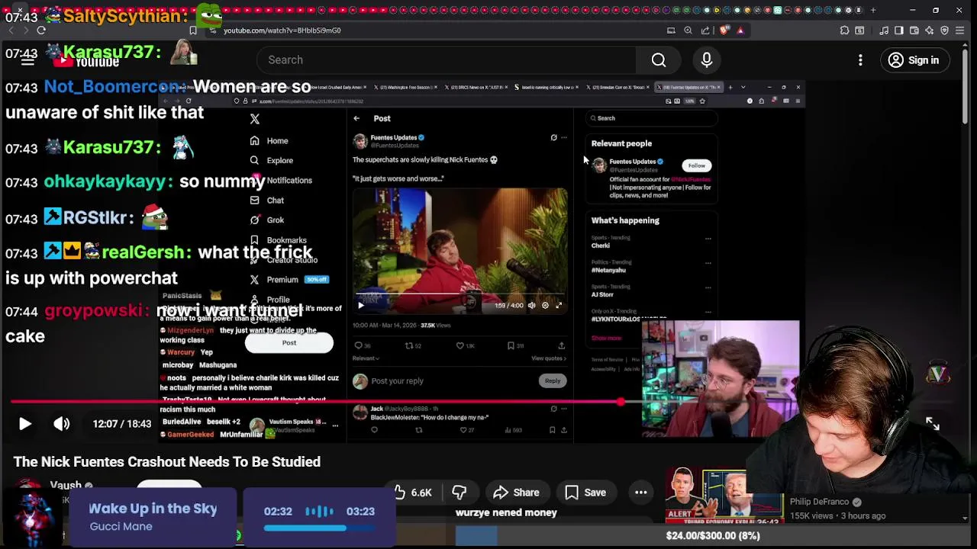Open YouTube settings three-dot menu
Image resolution: width=977 pixels, height=549 pixels.
point(860,60)
